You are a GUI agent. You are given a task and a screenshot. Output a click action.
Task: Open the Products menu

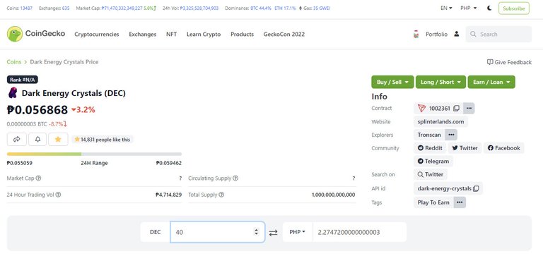pos(242,34)
